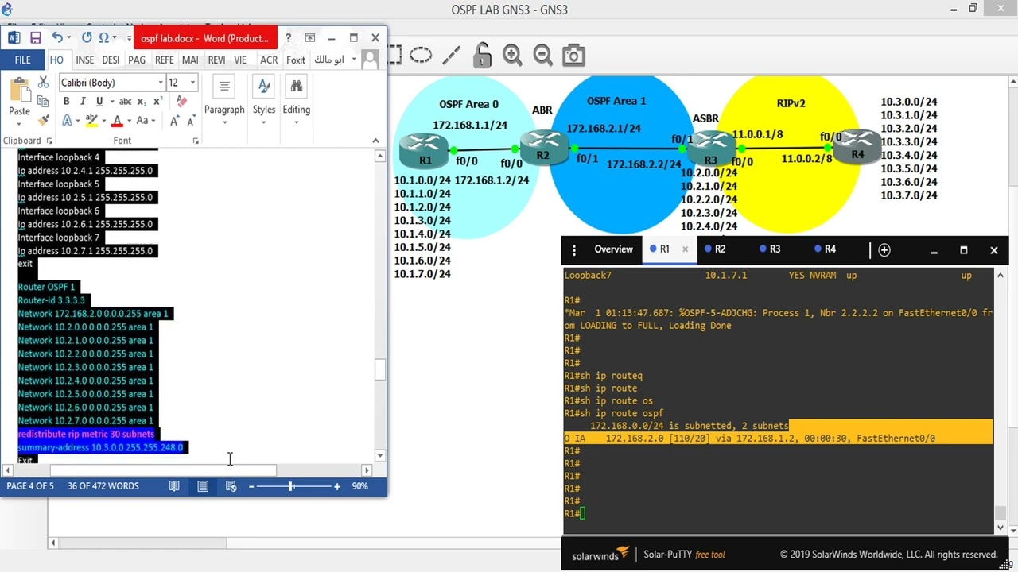Open Word Help question mark
Image resolution: width=1018 pixels, height=572 pixels.
(288, 37)
